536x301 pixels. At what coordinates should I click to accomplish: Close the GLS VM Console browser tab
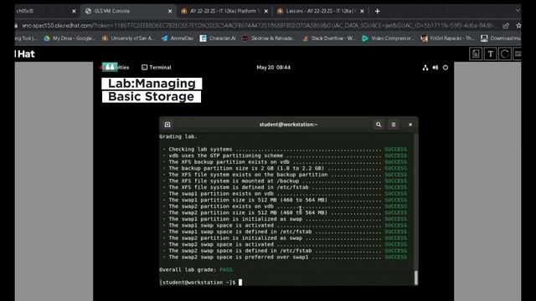point(170,11)
